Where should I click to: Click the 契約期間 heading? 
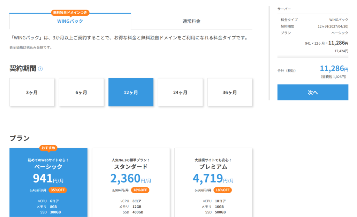pos(23,68)
